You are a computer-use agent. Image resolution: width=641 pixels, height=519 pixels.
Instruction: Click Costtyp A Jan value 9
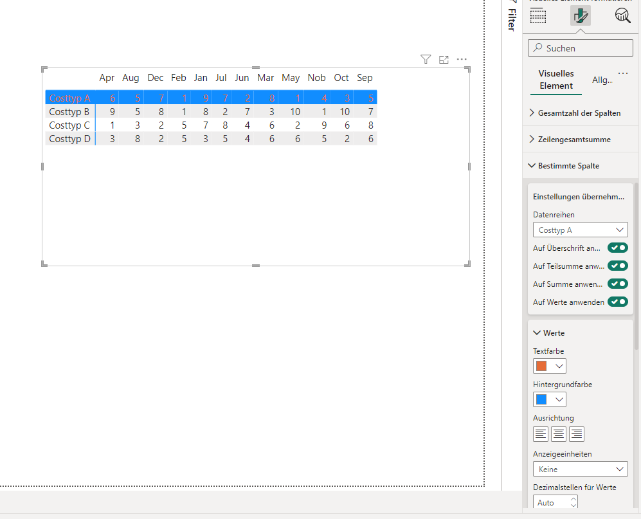[206, 98]
